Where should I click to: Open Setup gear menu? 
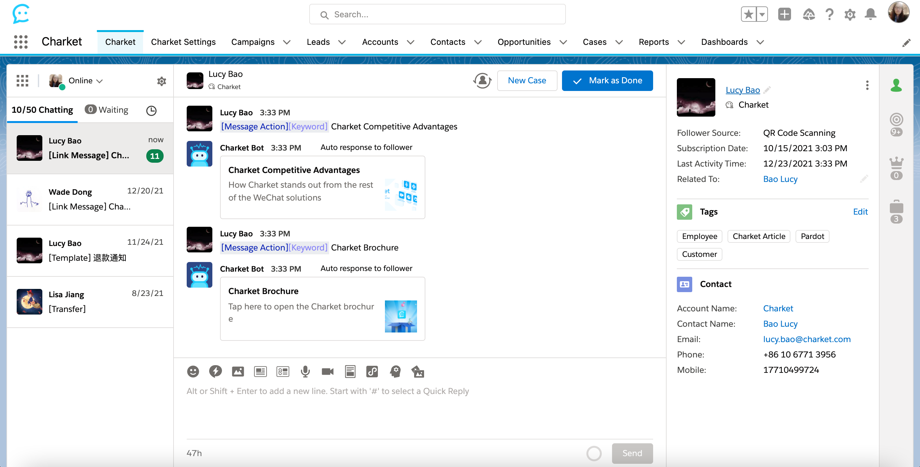850,15
